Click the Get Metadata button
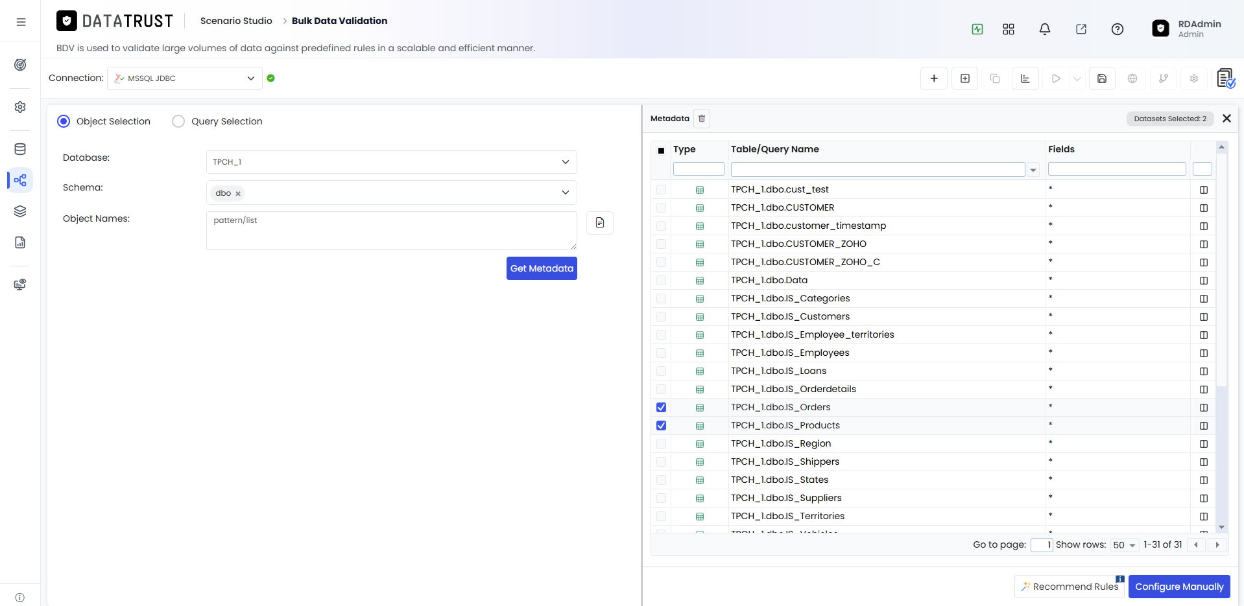This screenshot has width=1244, height=606. [542, 268]
